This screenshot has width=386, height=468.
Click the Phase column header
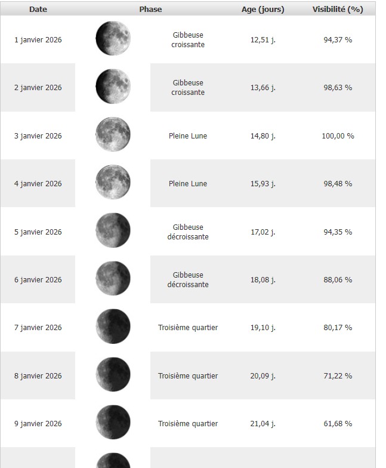pyautogui.click(x=150, y=10)
